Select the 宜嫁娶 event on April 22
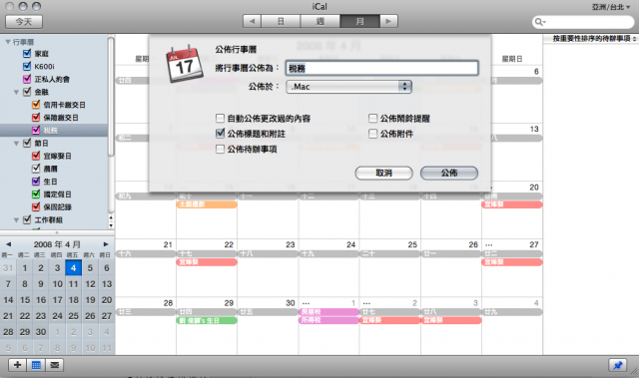Image resolution: width=639 pixels, height=378 pixels. click(x=207, y=262)
